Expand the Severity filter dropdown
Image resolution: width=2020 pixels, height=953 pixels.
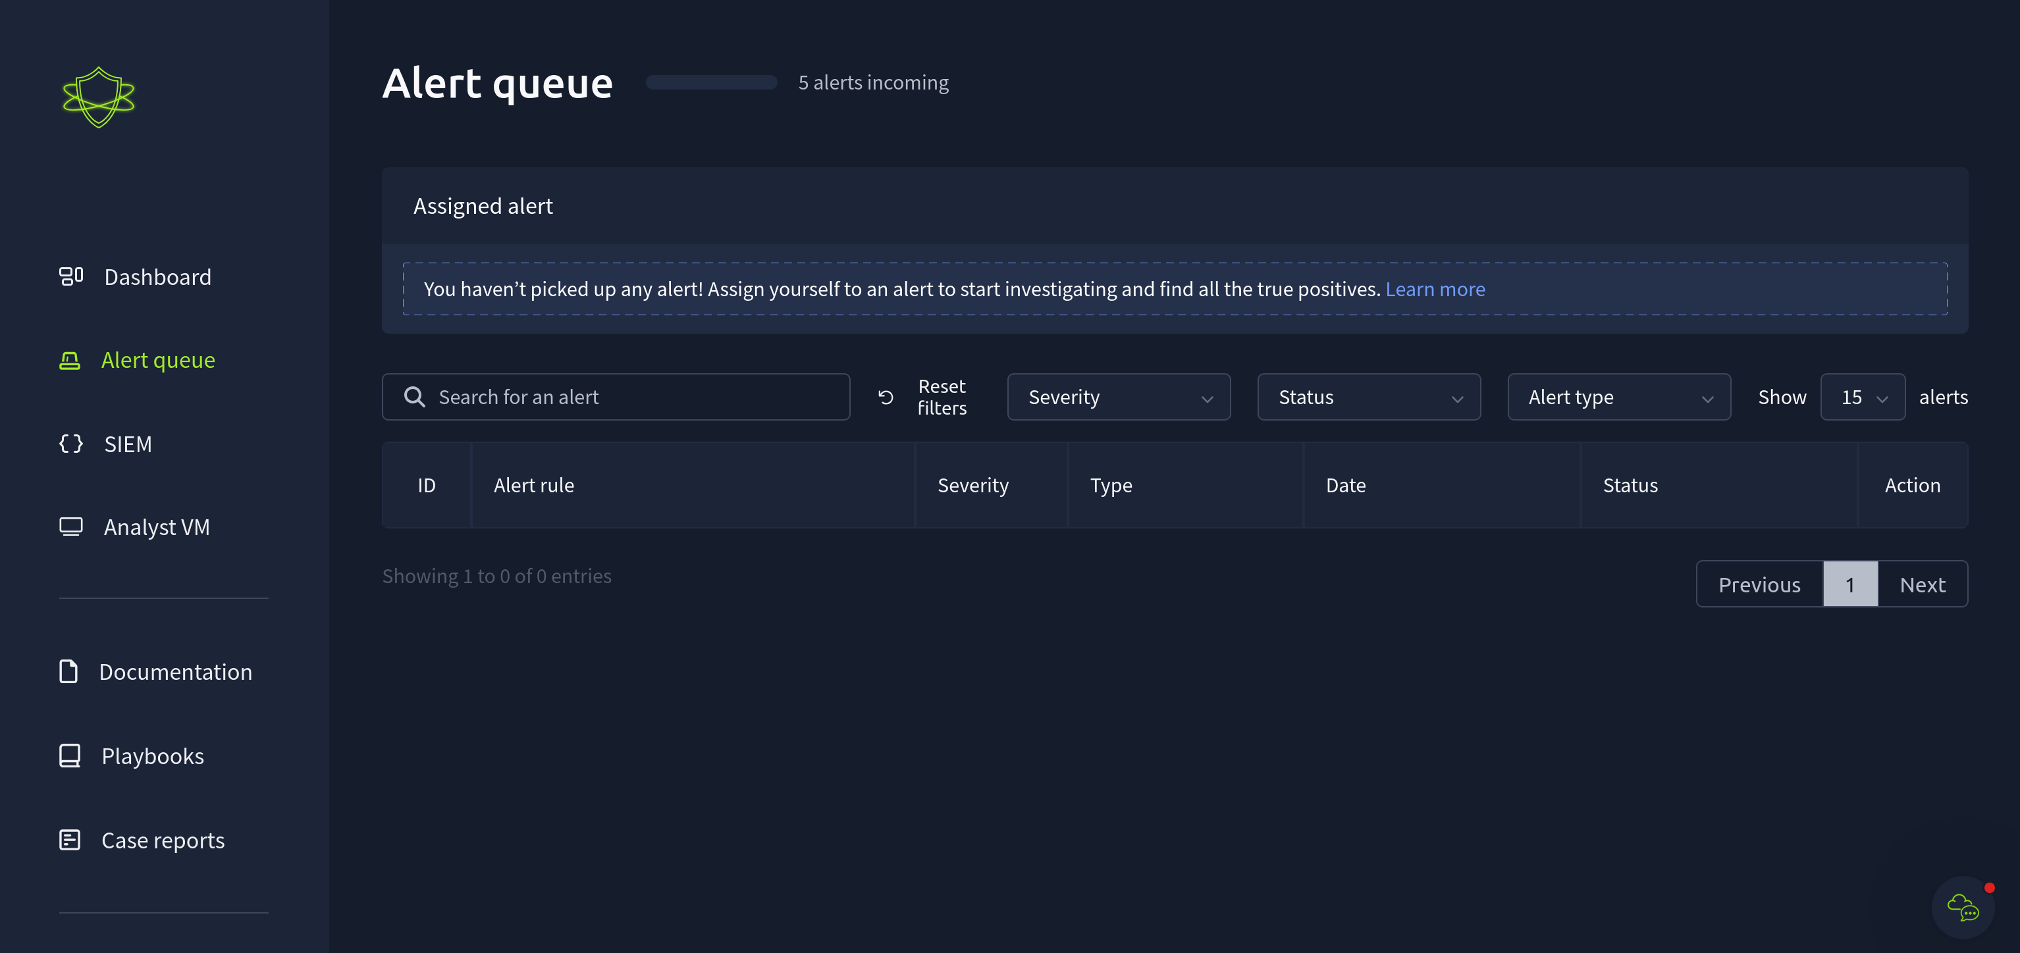tap(1118, 398)
